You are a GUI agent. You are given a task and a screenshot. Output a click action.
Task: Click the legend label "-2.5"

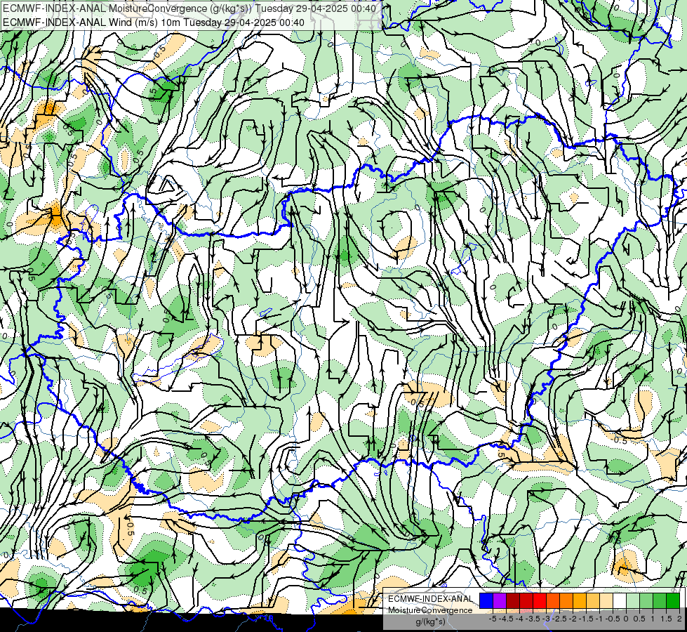click(x=559, y=619)
